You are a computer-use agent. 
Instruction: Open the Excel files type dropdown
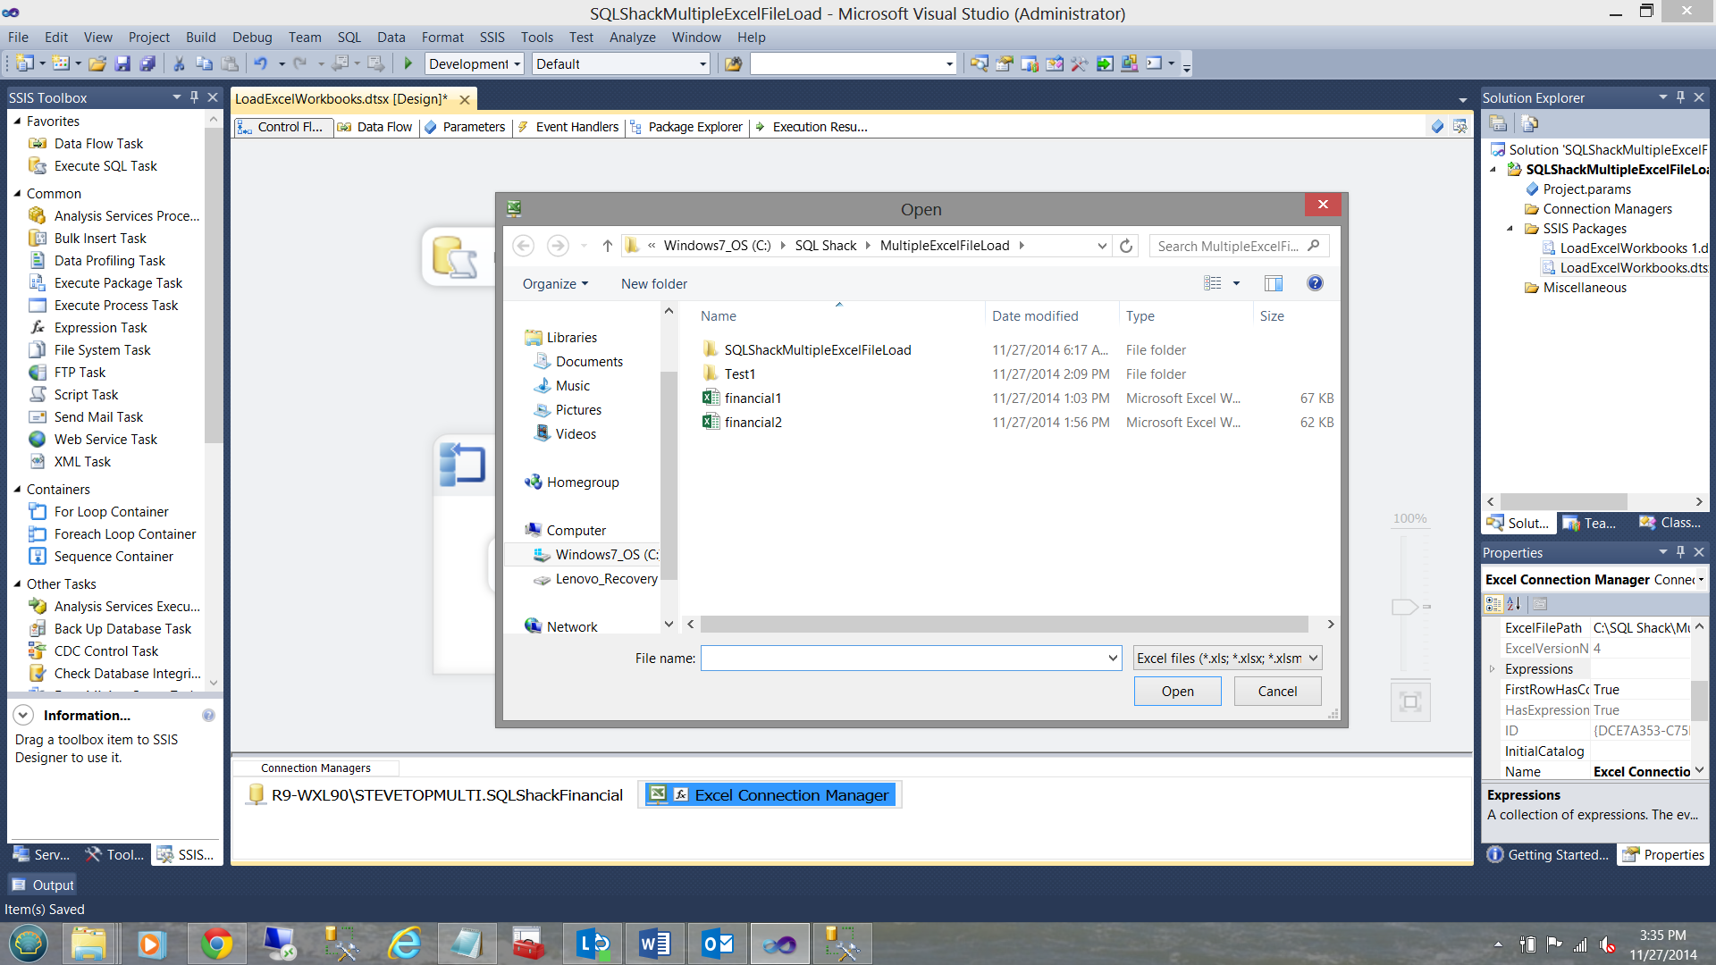1227,659
